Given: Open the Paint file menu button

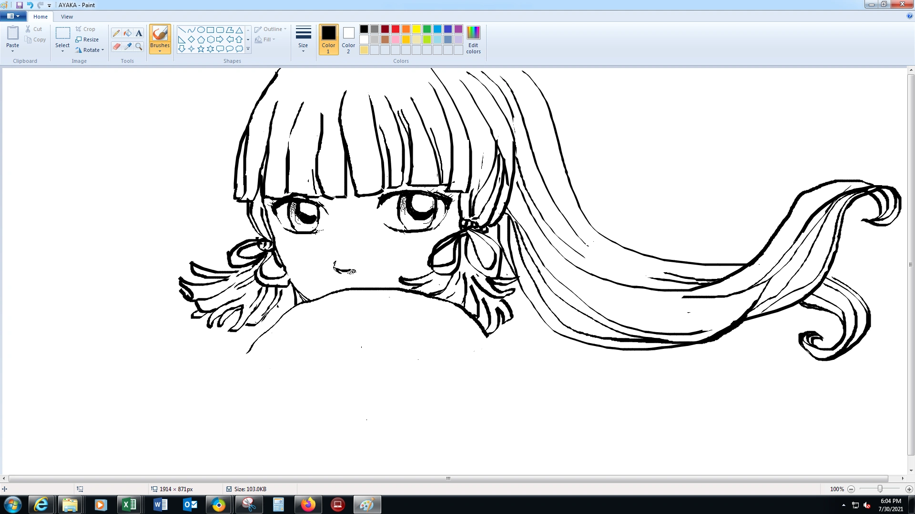Looking at the screenshot, I should coord(13,16).
